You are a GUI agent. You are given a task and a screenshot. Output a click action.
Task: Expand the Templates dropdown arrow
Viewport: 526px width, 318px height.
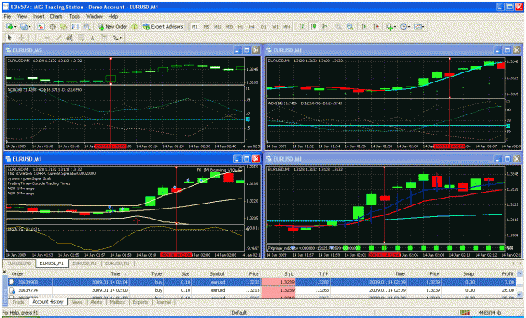point(423,27)
